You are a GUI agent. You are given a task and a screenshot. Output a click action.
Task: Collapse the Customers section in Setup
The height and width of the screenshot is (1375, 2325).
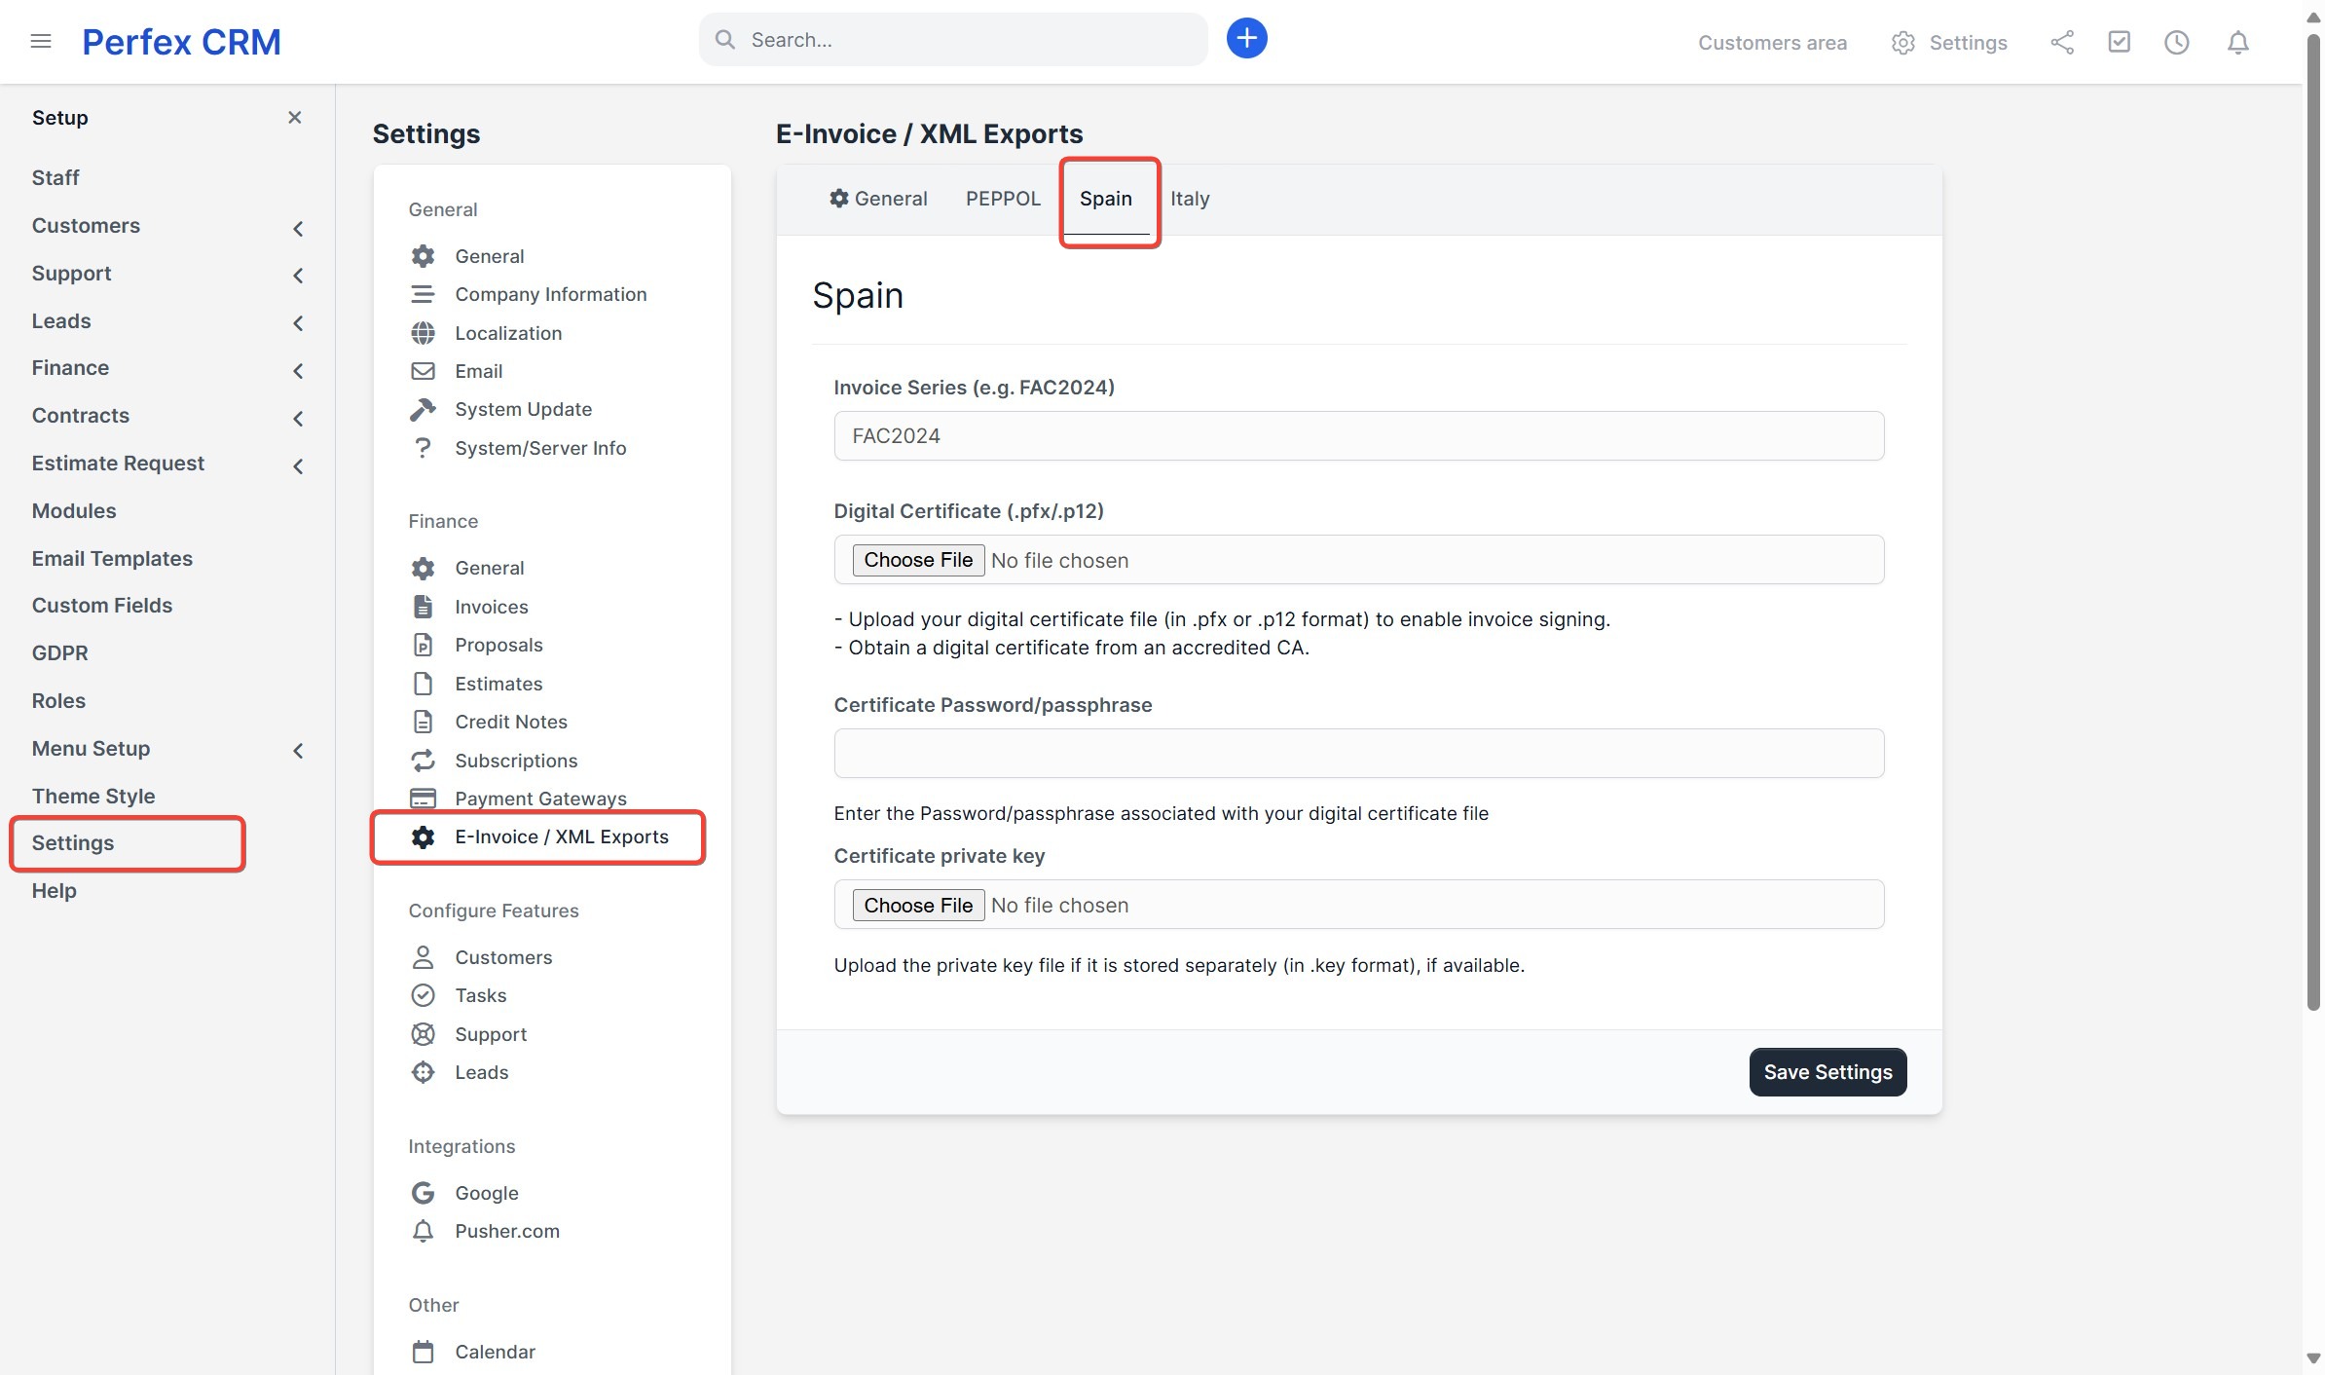[297, 228]
